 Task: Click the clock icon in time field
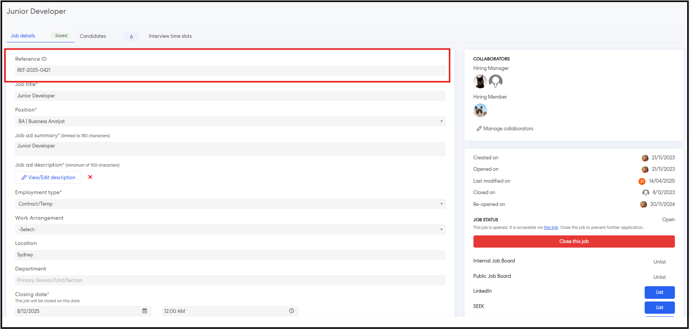tap(291, 311)
